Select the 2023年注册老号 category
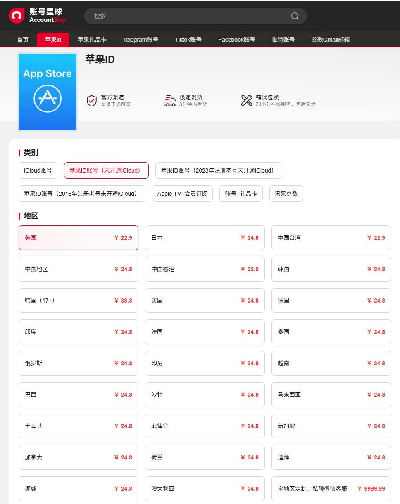The height and width of the screenshot is (504, 400). pos(218,170)
